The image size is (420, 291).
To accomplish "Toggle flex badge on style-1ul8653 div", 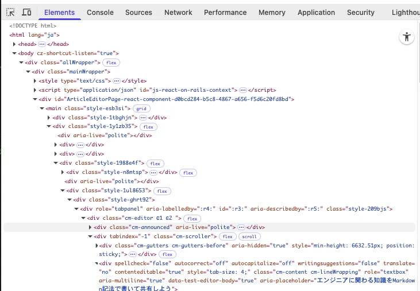I will [162, 191].
